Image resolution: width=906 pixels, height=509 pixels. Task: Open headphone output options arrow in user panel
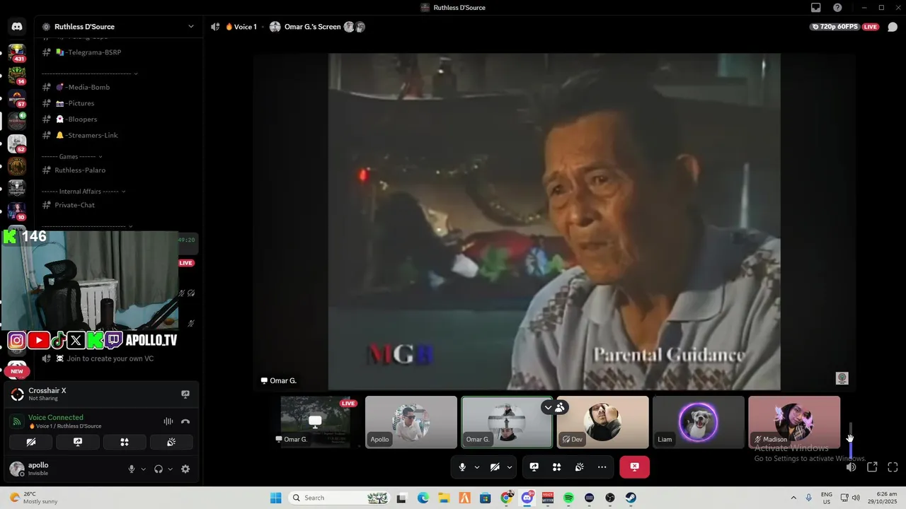click(170, 469)
